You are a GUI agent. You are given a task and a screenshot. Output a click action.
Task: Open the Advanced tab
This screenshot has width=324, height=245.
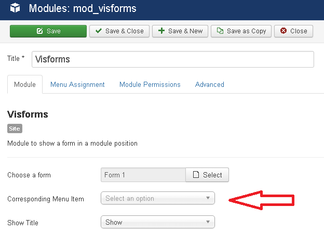pos(210,84)
